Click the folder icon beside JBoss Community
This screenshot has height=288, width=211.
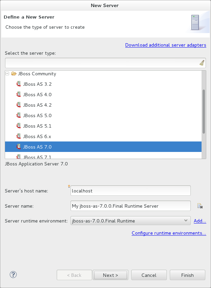point(14,73)
